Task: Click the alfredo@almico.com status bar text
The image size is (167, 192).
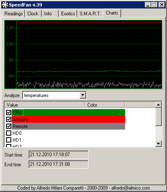Action: click(x=130, y=188)
